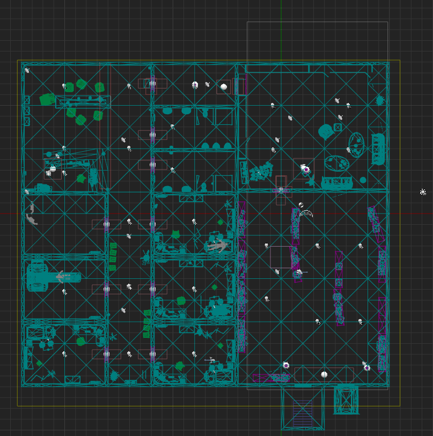Image resolution: width=433 pixels, height=436 pixels.
Task: Pick the small crossed box beside the armchair
Action: (x=338, y=127)
